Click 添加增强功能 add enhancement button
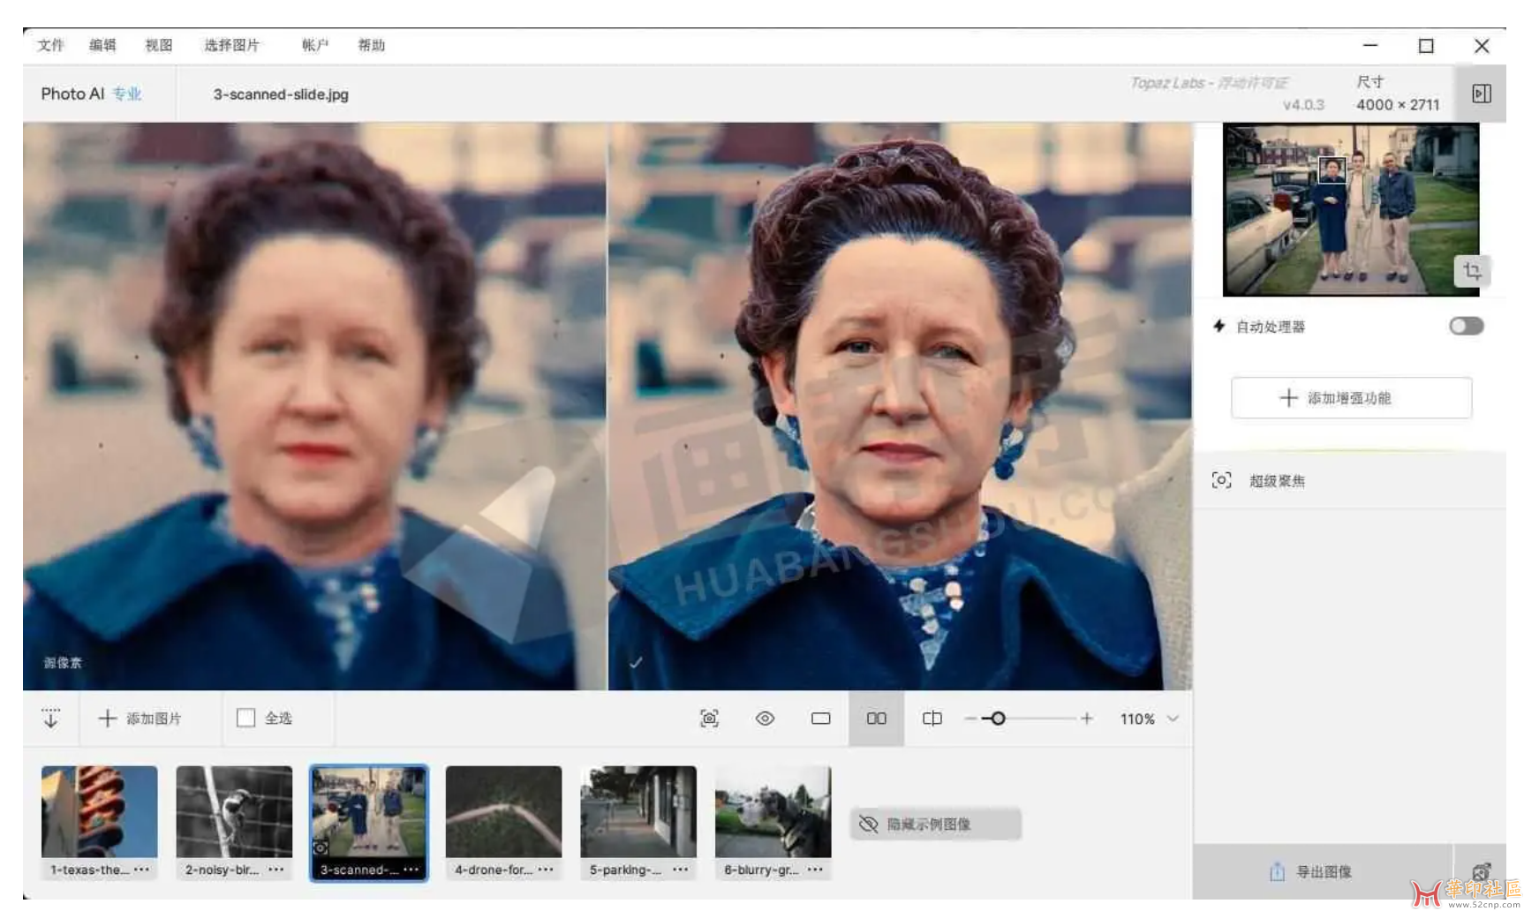Image resolution: width=1524 pixels, height=911 pixels. 1351,398
